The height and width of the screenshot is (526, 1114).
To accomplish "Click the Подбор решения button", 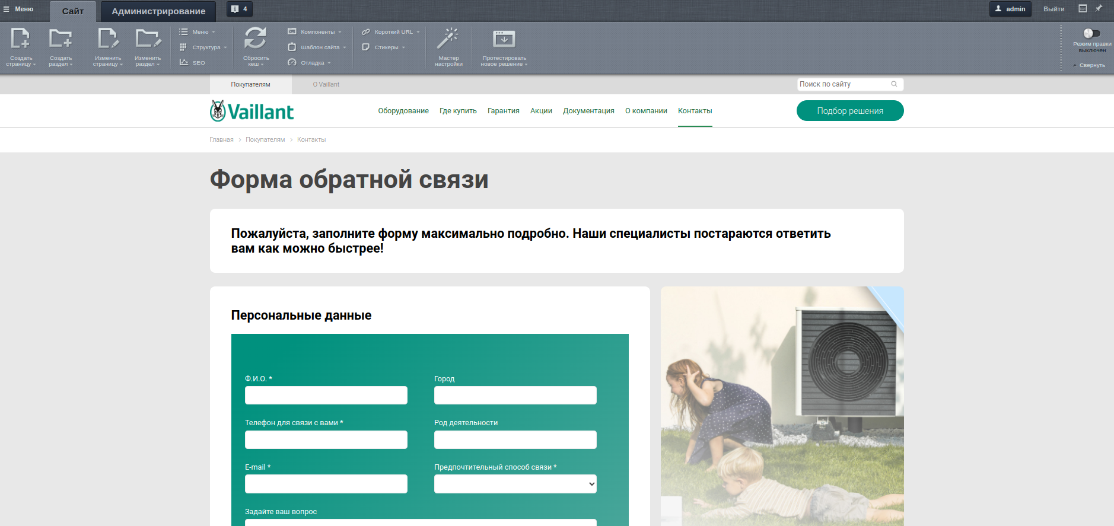I will point(850,110).
